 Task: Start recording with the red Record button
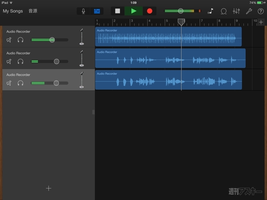click(150, 11)
